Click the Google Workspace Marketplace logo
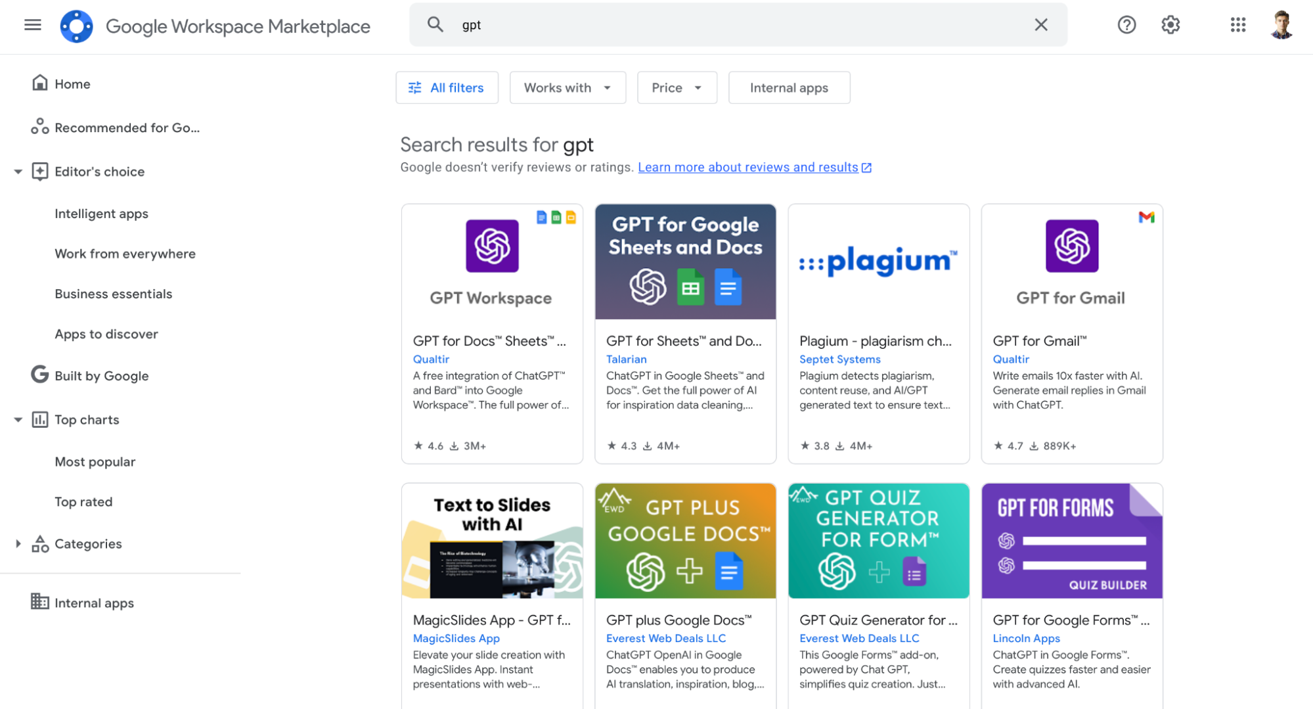Image resolution: width=1313 pixels, height=709 pixels. coord(77,26)
